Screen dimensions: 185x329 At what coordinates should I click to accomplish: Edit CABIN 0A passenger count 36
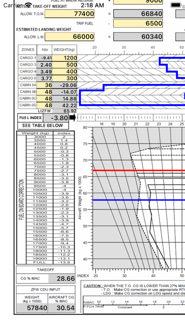click(x=44, y=85)
